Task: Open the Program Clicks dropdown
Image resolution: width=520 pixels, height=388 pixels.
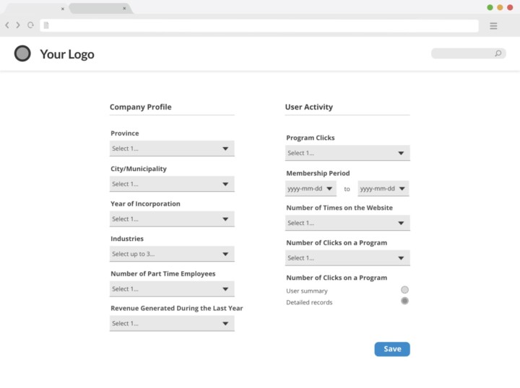Action: click(347, 153)
